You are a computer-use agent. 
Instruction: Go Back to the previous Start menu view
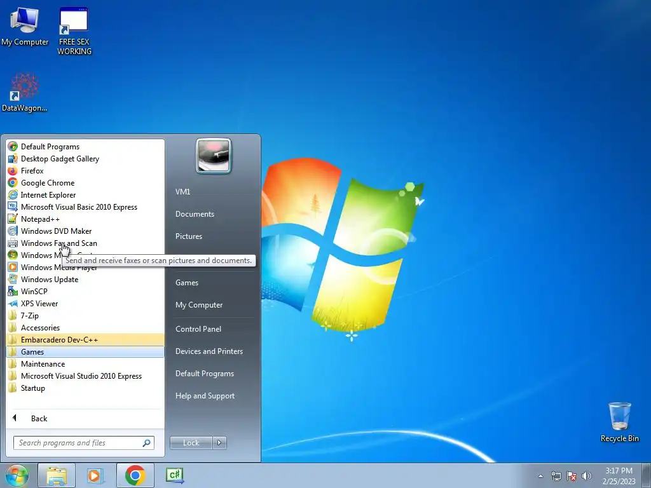pyautogui.click(x=85, y=418)
